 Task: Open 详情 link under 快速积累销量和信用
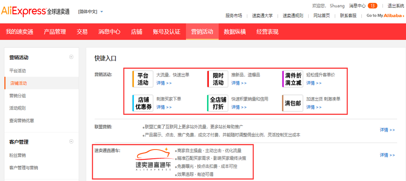click(239, 107)
